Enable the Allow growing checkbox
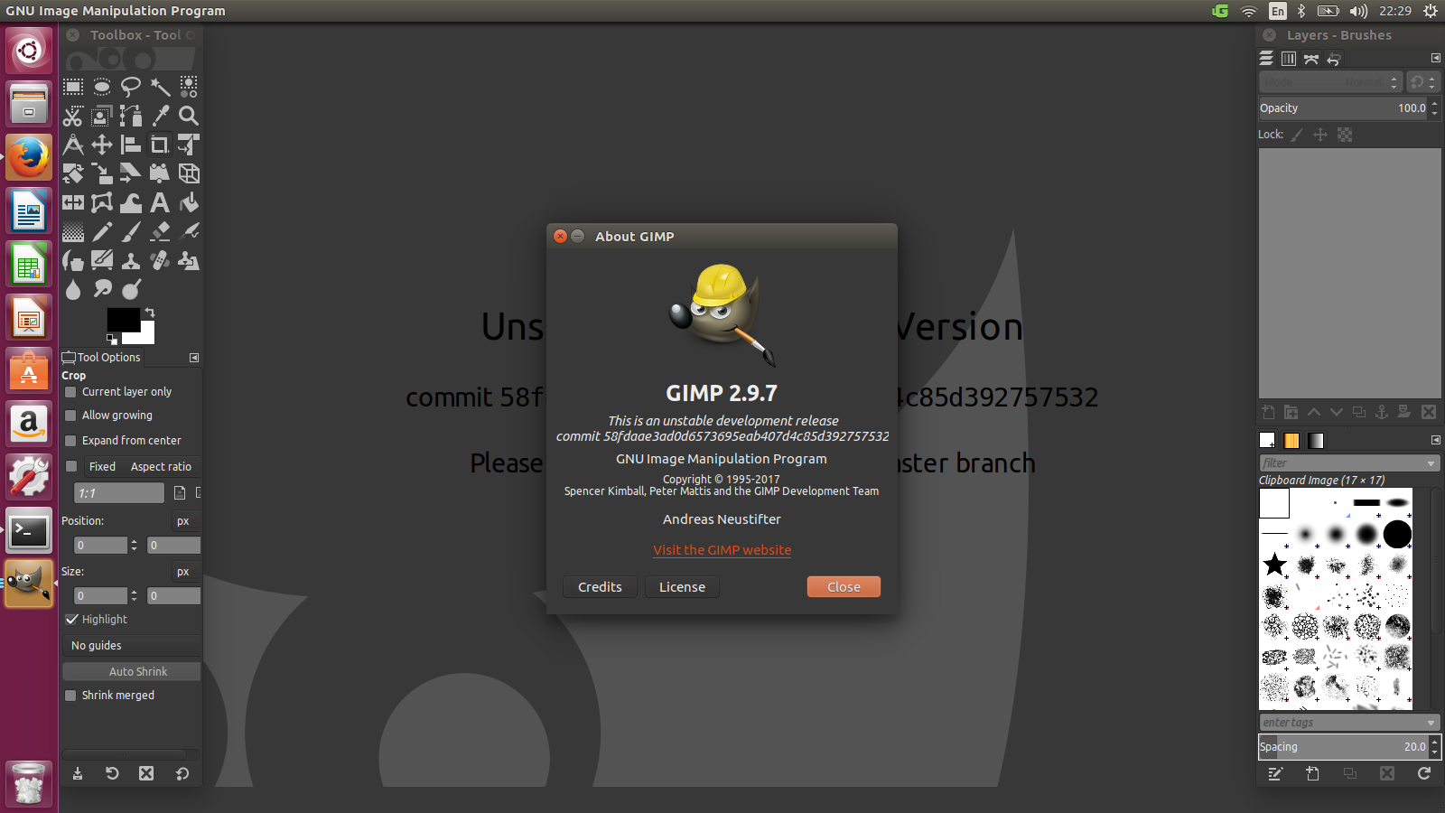The height and width of the screenshot is (813, 1445). pos(70,416)
